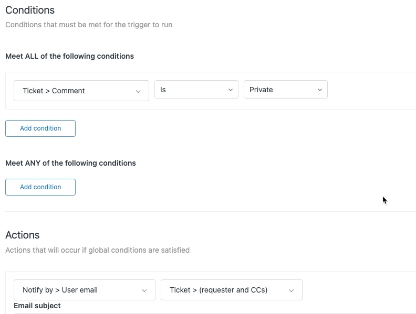Select the Meet ANY of the following conditions label
416x314 pixels.
click(70, 163)
